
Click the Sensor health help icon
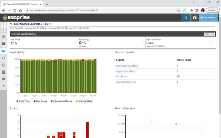[x=211, y=42]
